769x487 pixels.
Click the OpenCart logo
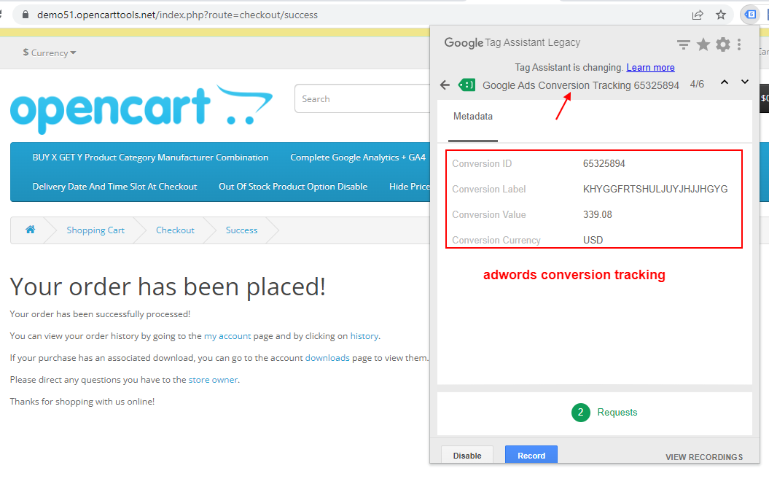click(141, 109)
